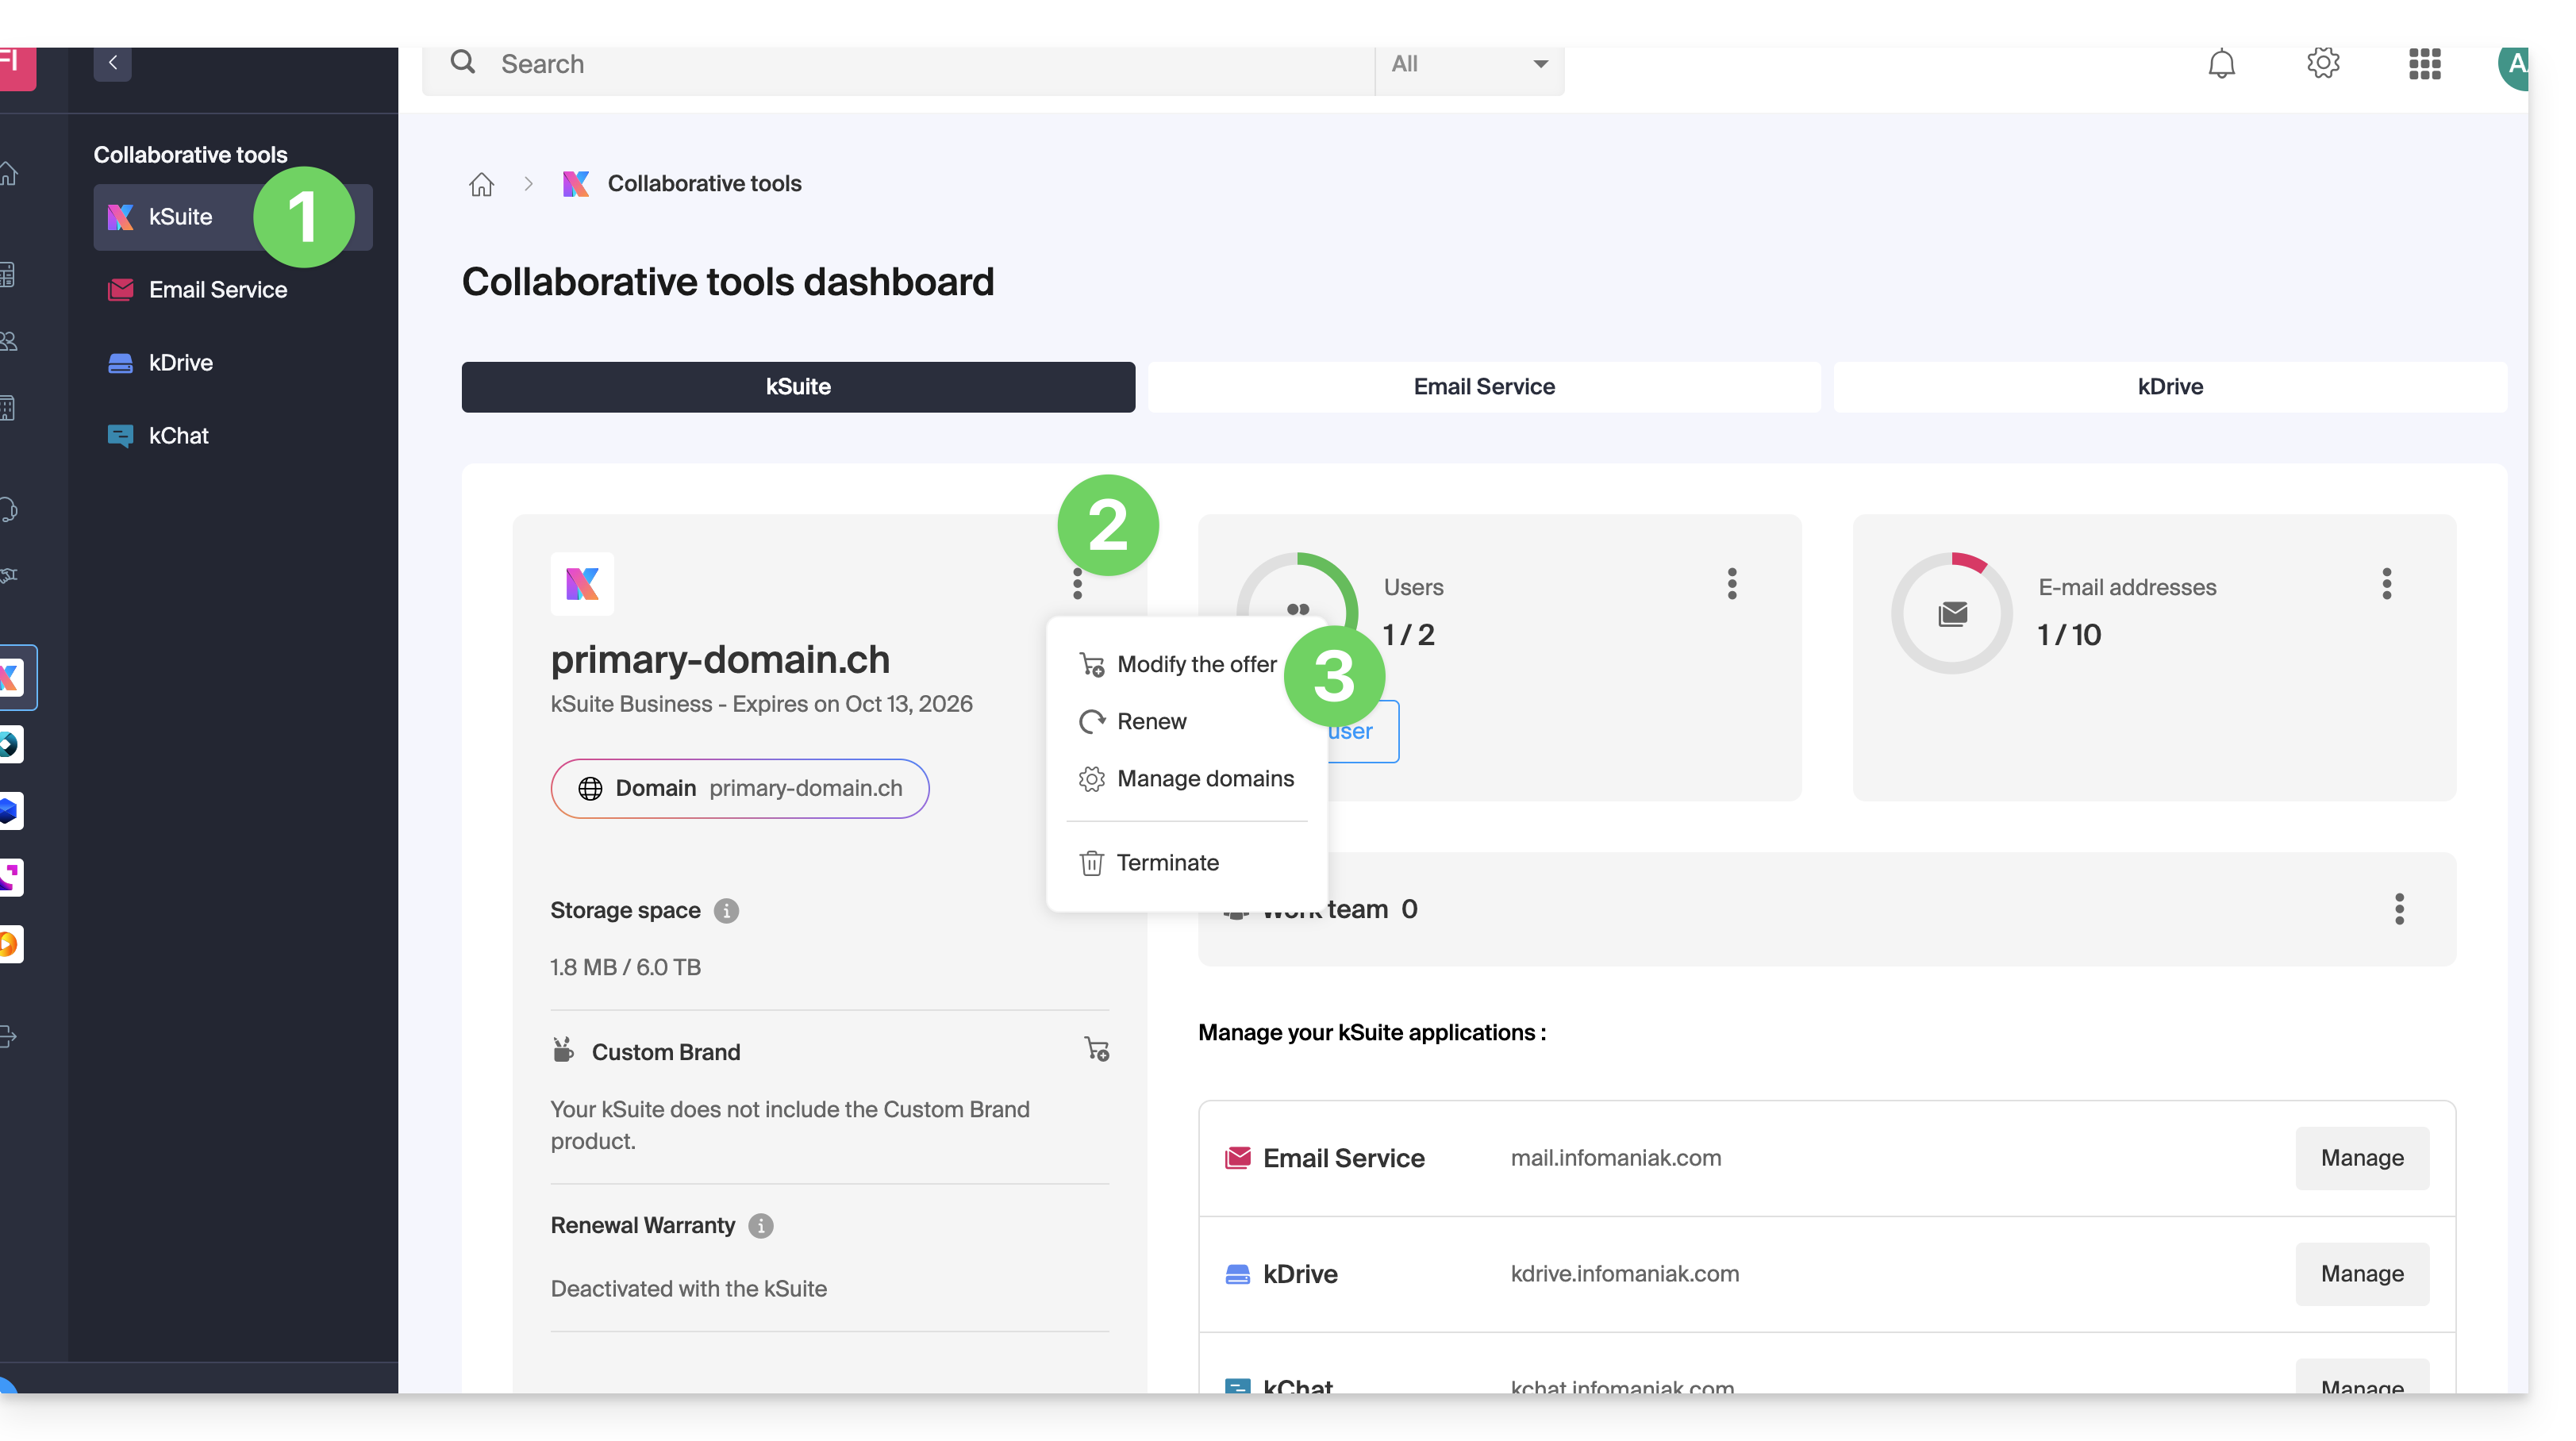Open Work team three-dot menu
Image resolution: width=2576 pixels, height=1441 pixels.
[2398, 909]
